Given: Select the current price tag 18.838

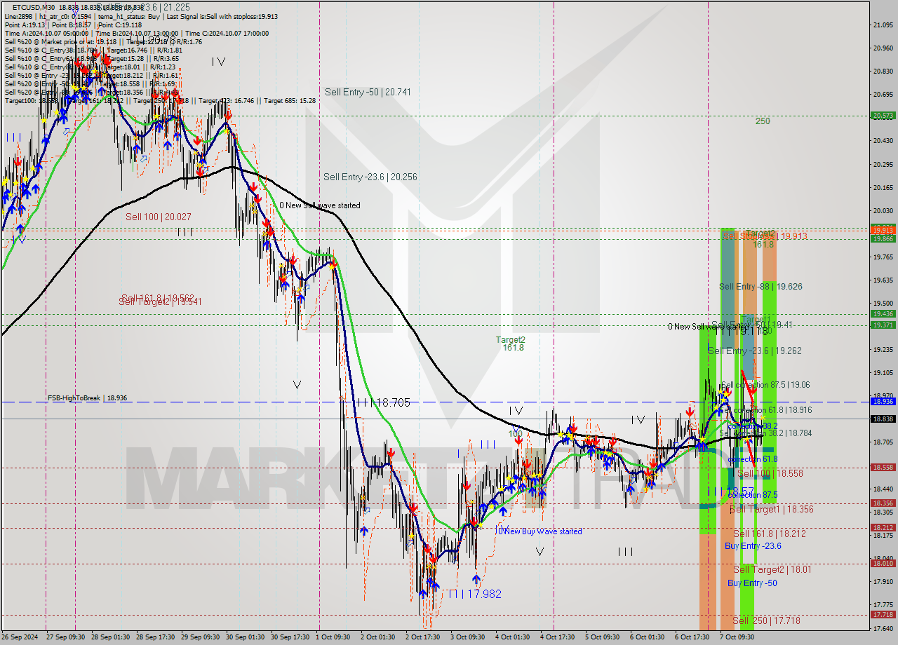Looking at the screenshot, I should (883, 419).
